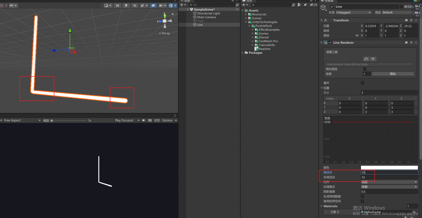Click Project search-by-type icon
The image size is (422, 218).
pos(299,5)
